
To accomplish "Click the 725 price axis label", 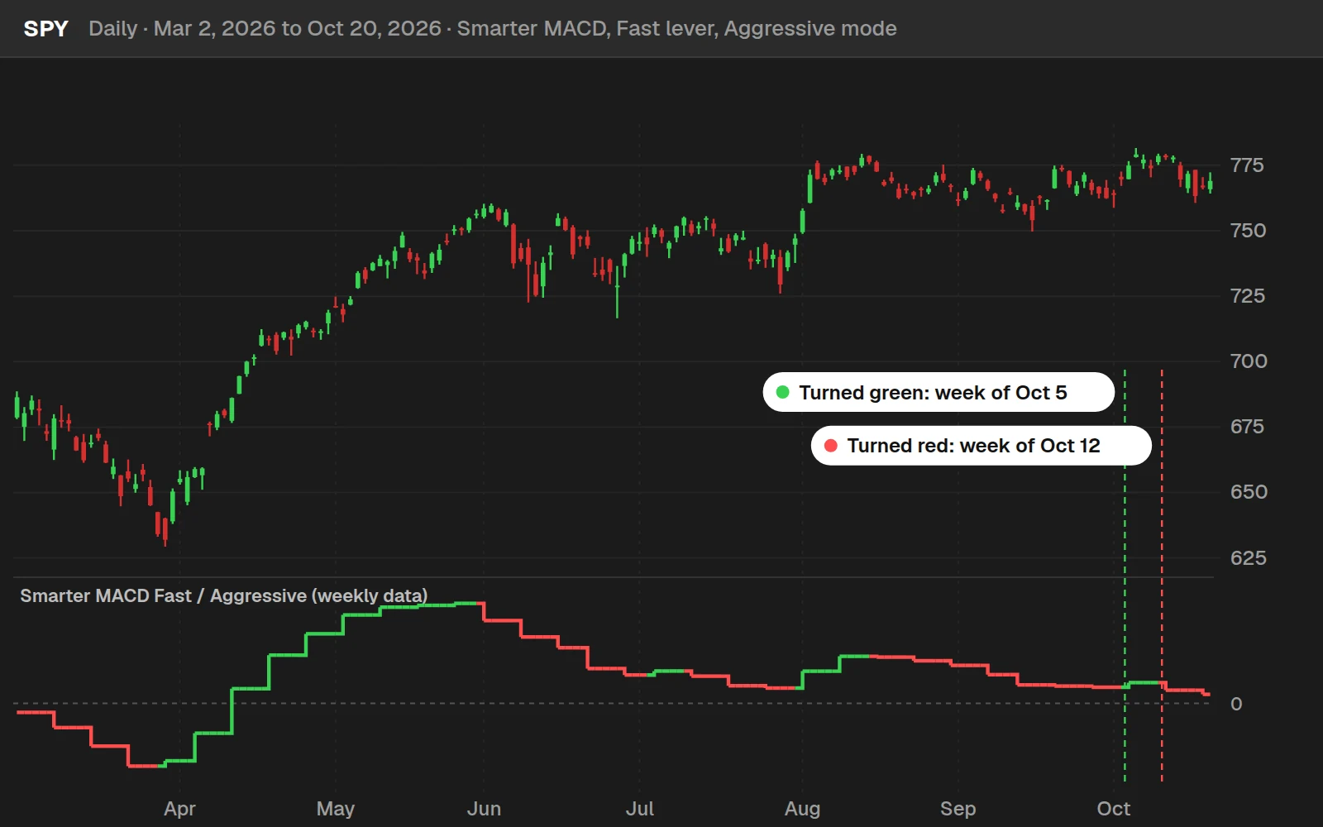I will click(x=1247, y=296).
